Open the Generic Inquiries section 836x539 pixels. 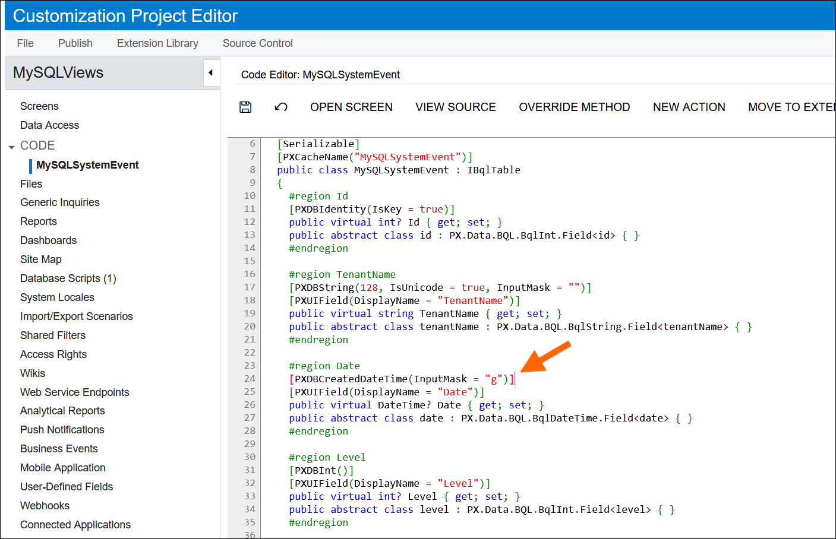point(59,202)
